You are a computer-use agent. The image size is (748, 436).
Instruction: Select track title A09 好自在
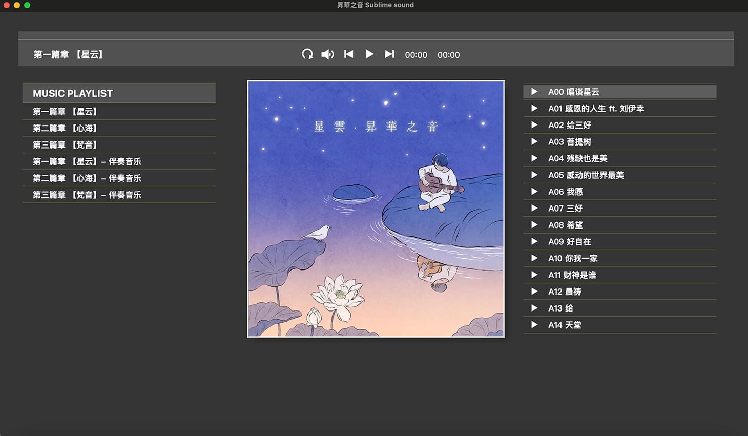[x=570, y=242]
